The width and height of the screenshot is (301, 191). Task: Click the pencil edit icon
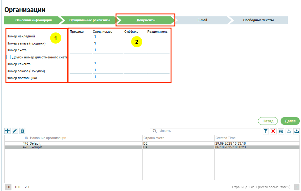(x=15, y=131)
